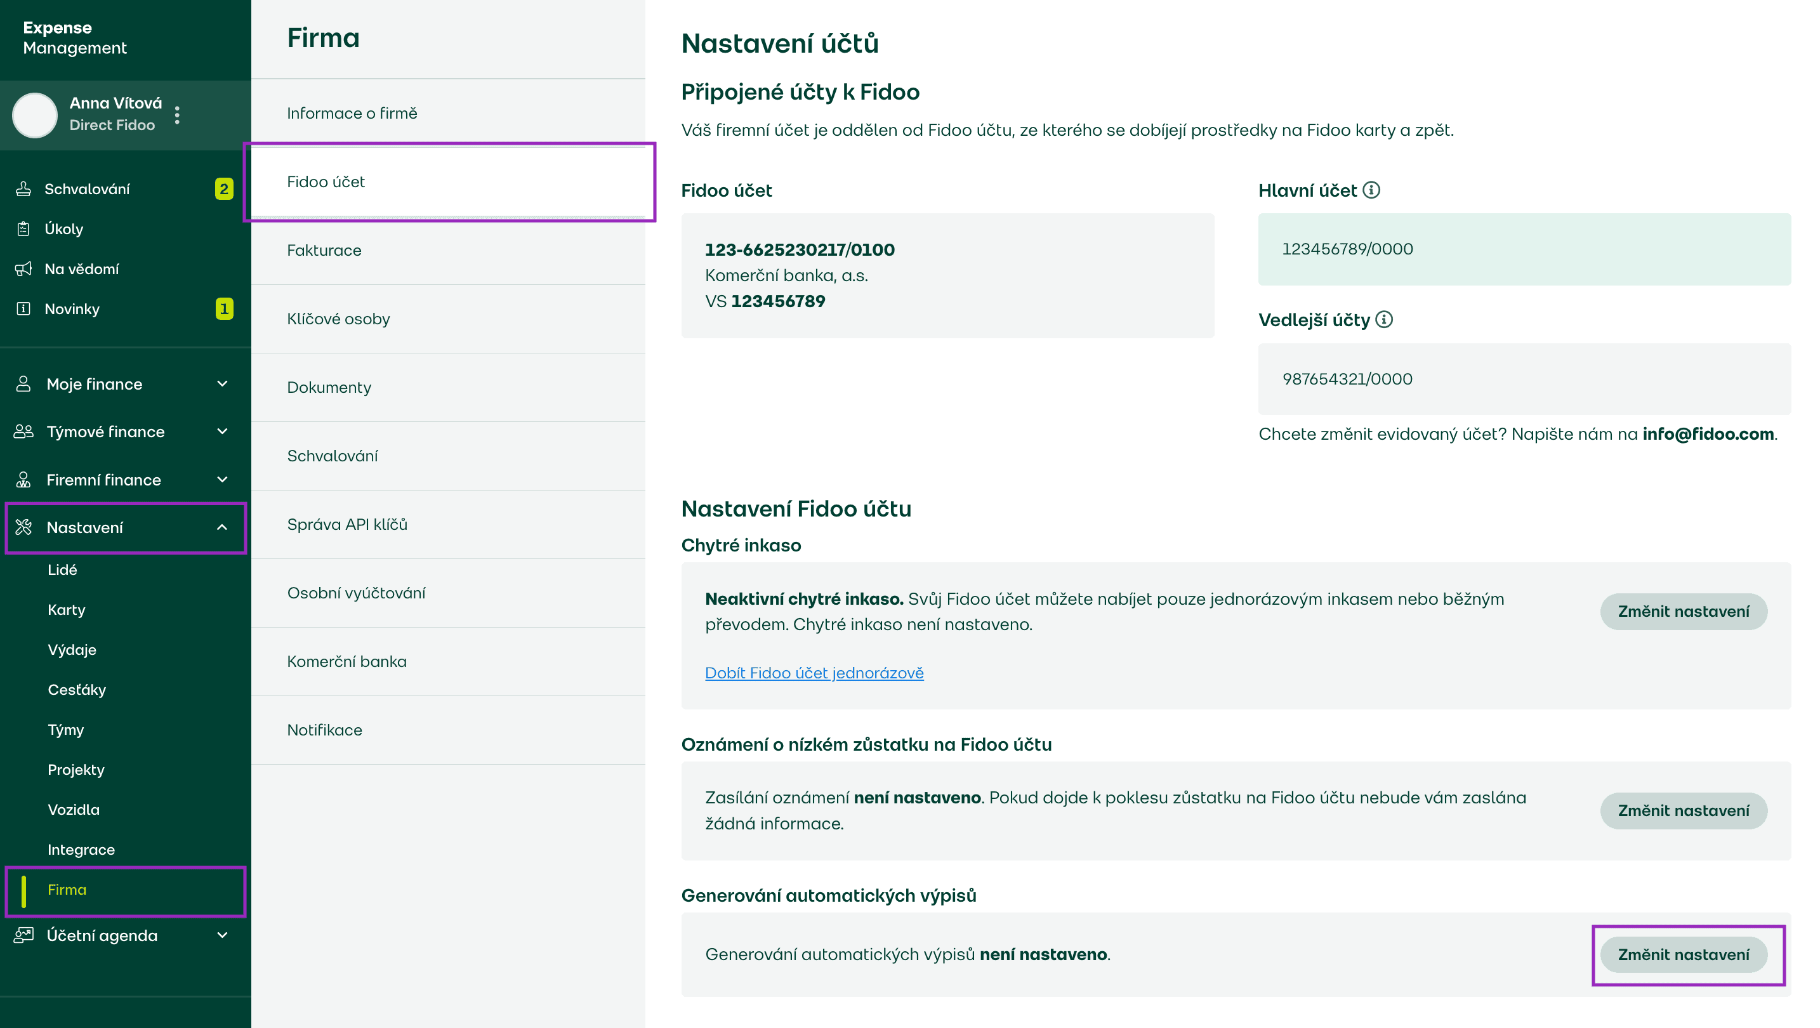Open the Informace o firmě tab
1820x1028 pixels.
tap(448, 113)
